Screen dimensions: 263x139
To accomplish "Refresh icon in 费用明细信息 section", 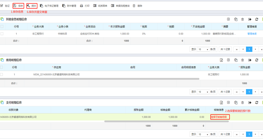I will (257, 60).
